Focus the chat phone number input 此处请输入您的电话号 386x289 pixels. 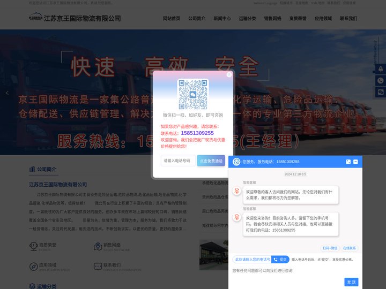click(x=252, y=260)
